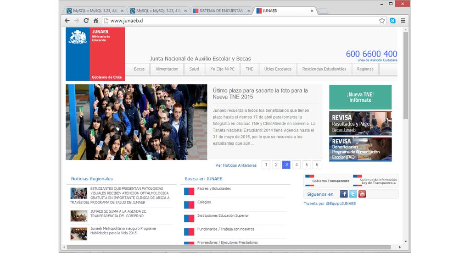Click flag icon beside Funcionarios / Trabaja con nosotros

point(189,232)
